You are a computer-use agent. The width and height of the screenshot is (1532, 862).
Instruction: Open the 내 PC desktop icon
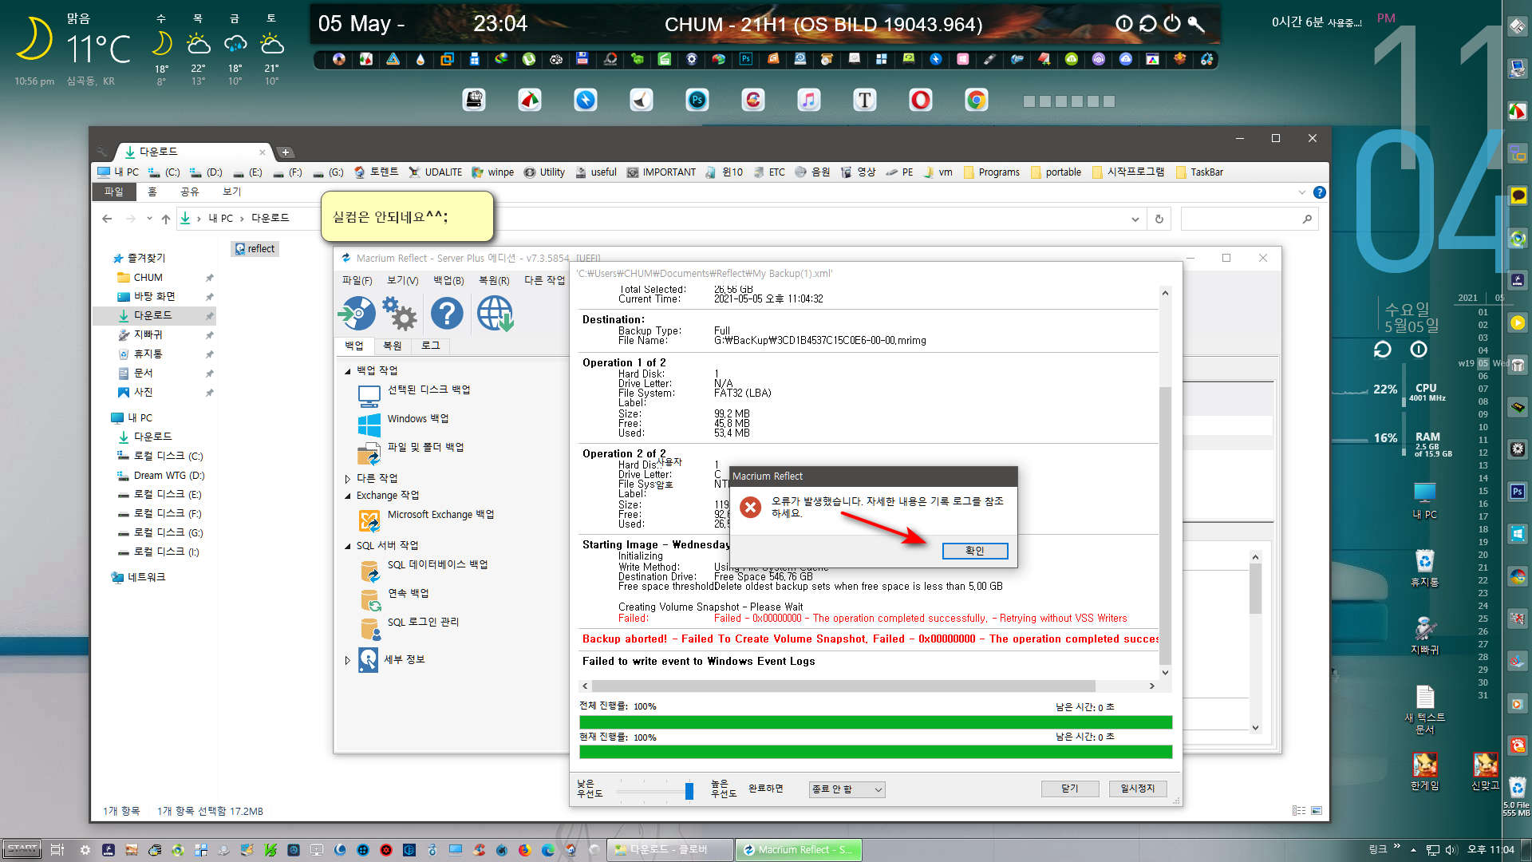[1424, 500]
